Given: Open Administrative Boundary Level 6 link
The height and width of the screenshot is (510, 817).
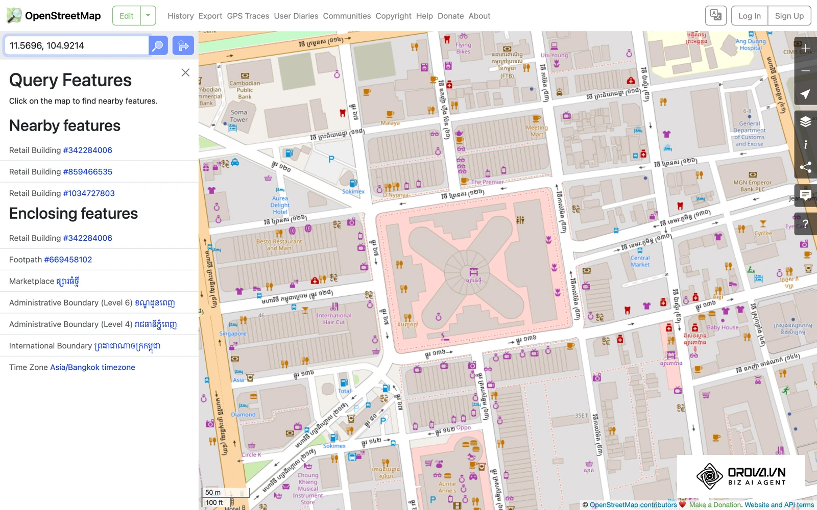Looking at the screenshot, I should (x=155, y=303).
